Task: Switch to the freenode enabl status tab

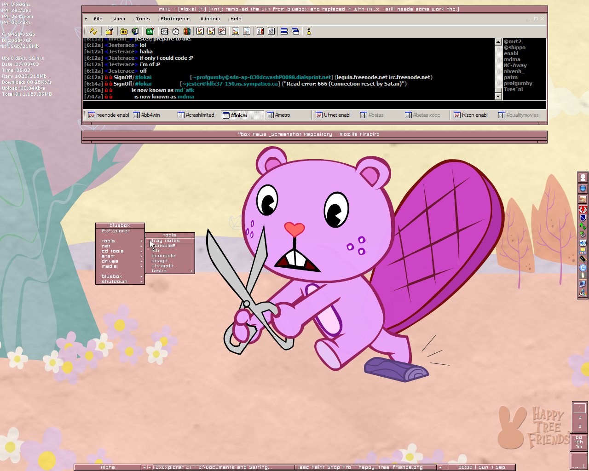Action: pos(109,115)
